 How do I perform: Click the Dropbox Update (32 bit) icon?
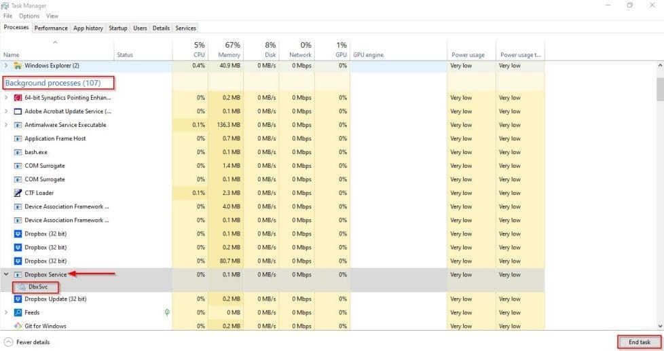[x=18, y=299]
